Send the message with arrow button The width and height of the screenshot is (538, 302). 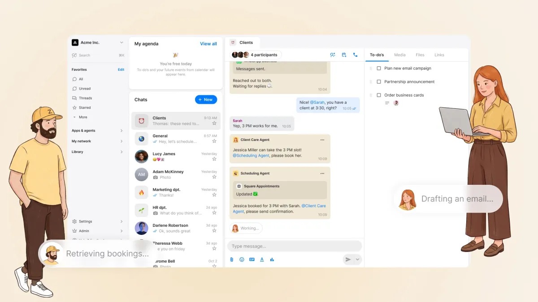click(348, 259)
